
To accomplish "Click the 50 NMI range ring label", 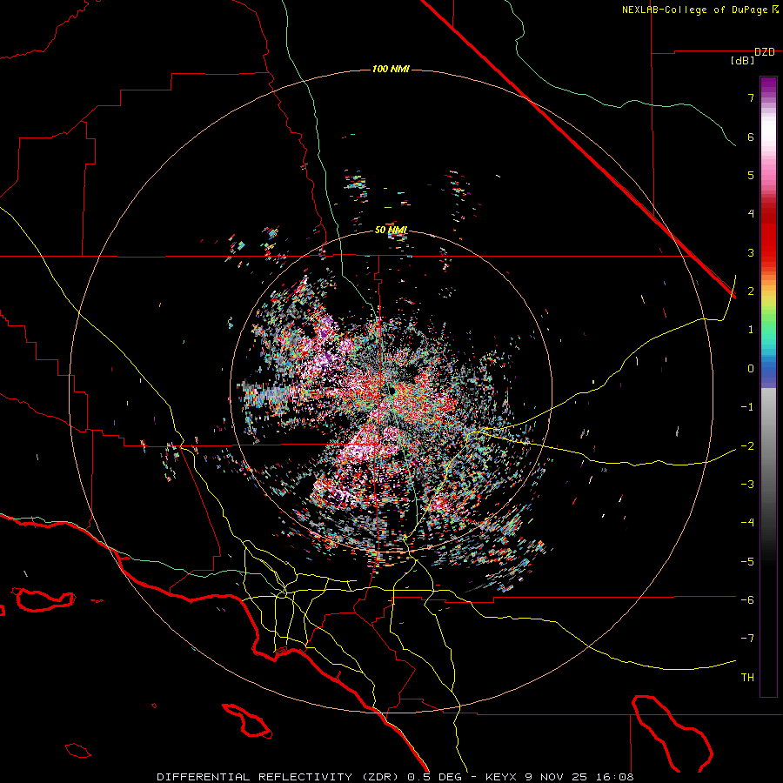I will [391, 231].
